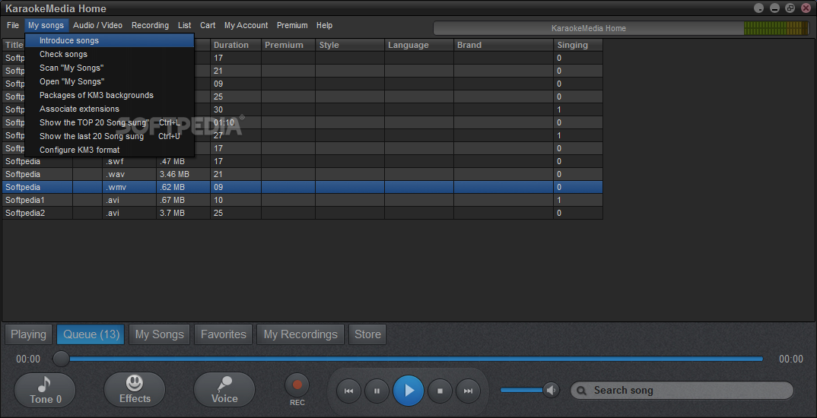Skip to the next track
817x418 pixels.
pos(468,391)
